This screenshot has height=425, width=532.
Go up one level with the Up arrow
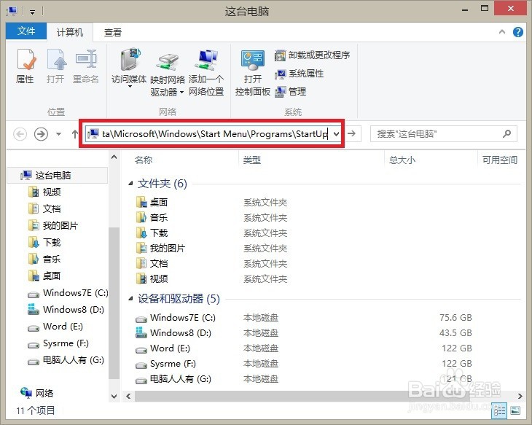[75, 134]
